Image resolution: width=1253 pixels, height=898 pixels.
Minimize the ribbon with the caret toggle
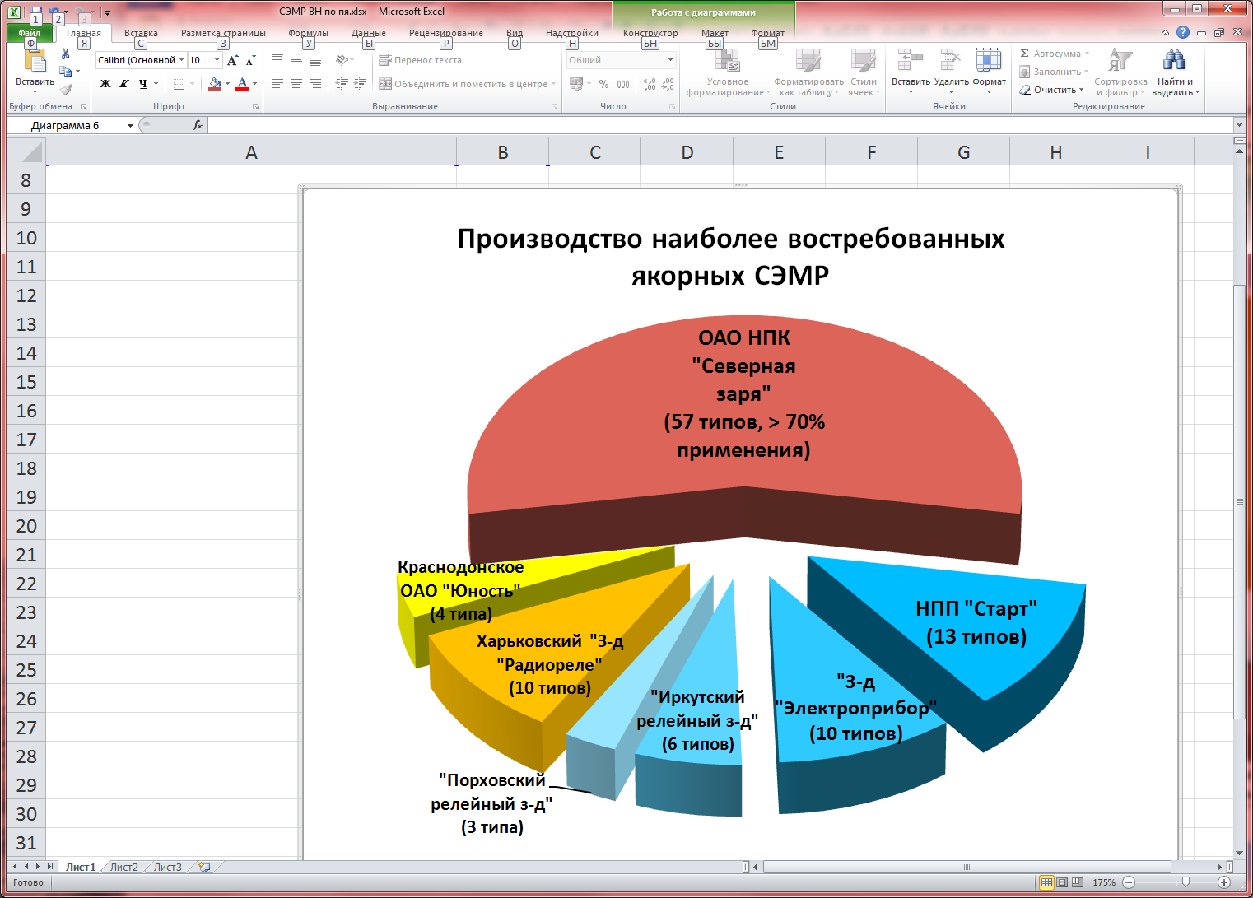[x=1165, y=33]
